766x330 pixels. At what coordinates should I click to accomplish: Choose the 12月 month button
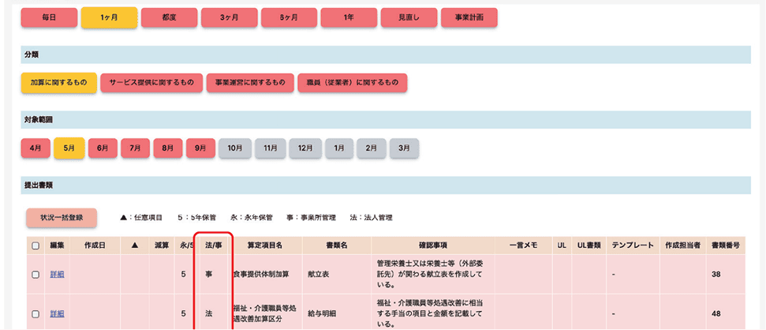point(305,148)
